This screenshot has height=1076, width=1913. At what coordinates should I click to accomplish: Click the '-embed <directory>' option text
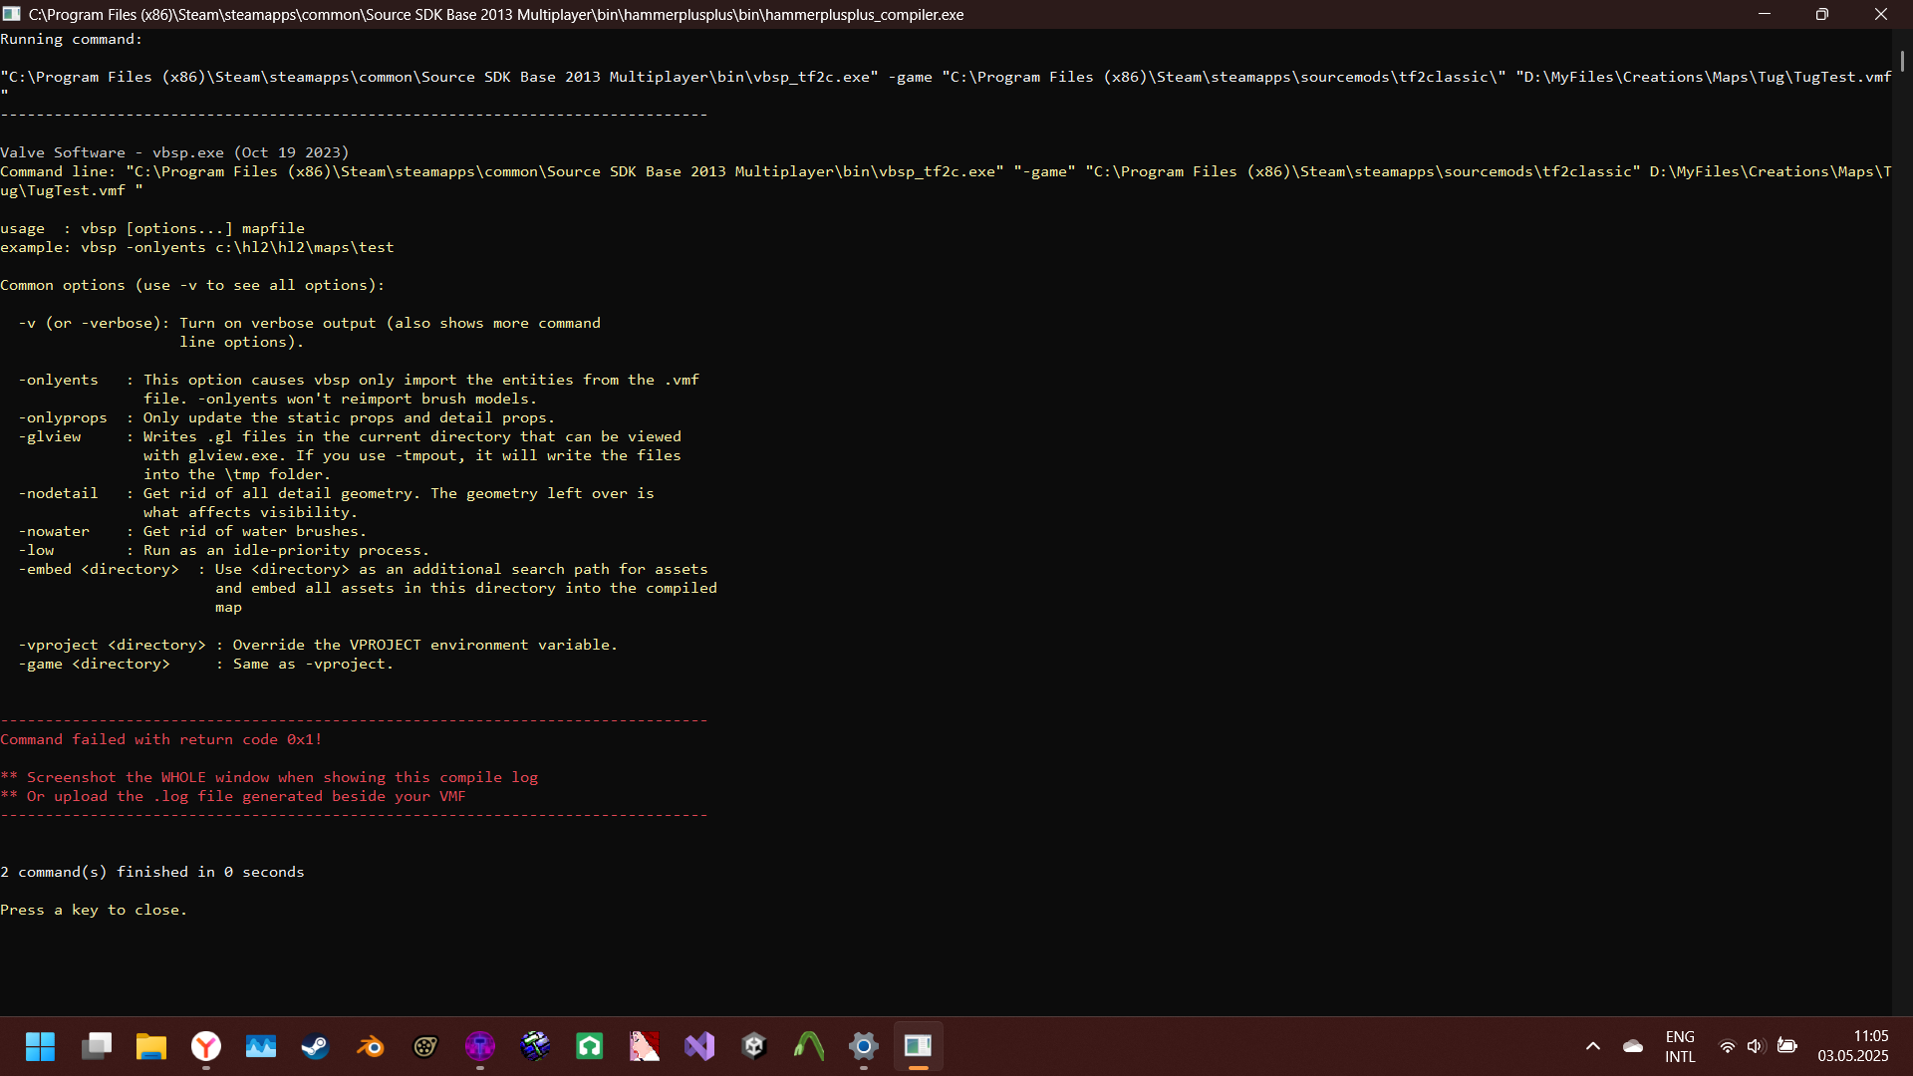[x=99, y=569]
